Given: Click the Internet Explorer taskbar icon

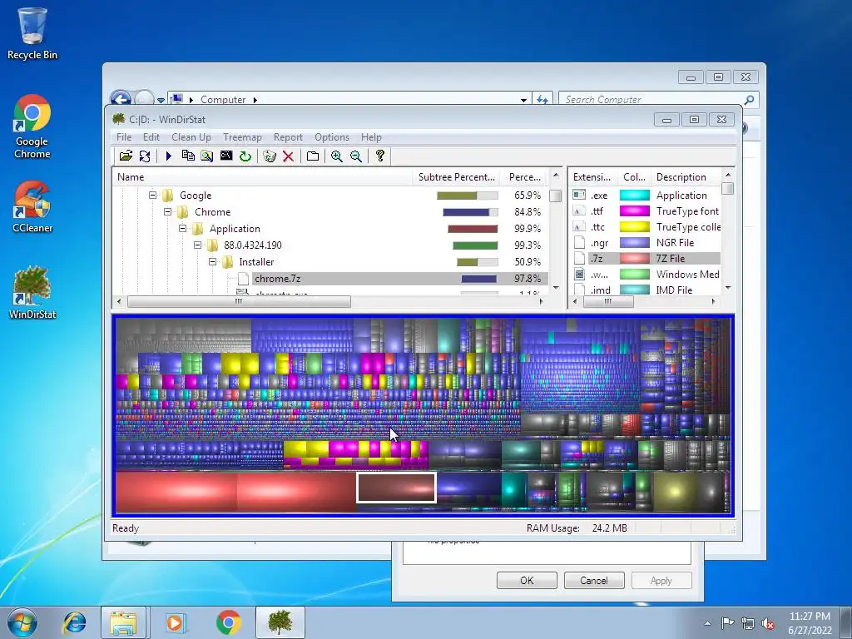Looking at the screenshot, I should (74, 622).
